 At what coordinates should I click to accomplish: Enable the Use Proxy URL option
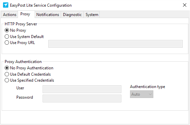pyautogui.click(x=20, y=43)
